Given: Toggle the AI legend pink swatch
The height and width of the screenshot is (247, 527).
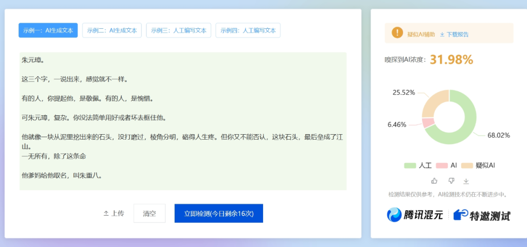Looking at the screenshot, I should [x=442, y=165].
